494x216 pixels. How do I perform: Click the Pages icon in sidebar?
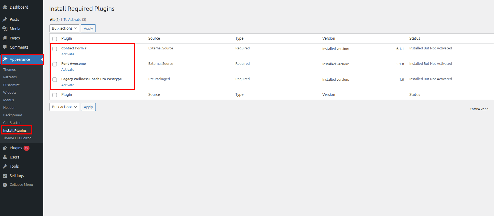(x=5, y=38)
